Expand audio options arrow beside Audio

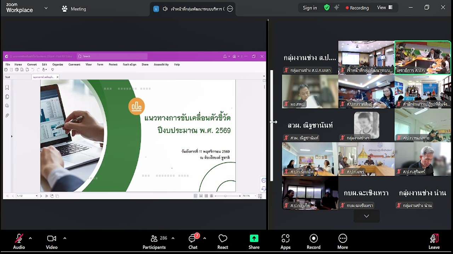tap(30, 238)
